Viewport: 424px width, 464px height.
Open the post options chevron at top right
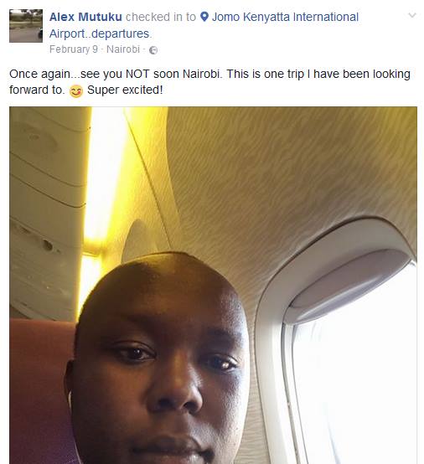(x=412, y=15)
